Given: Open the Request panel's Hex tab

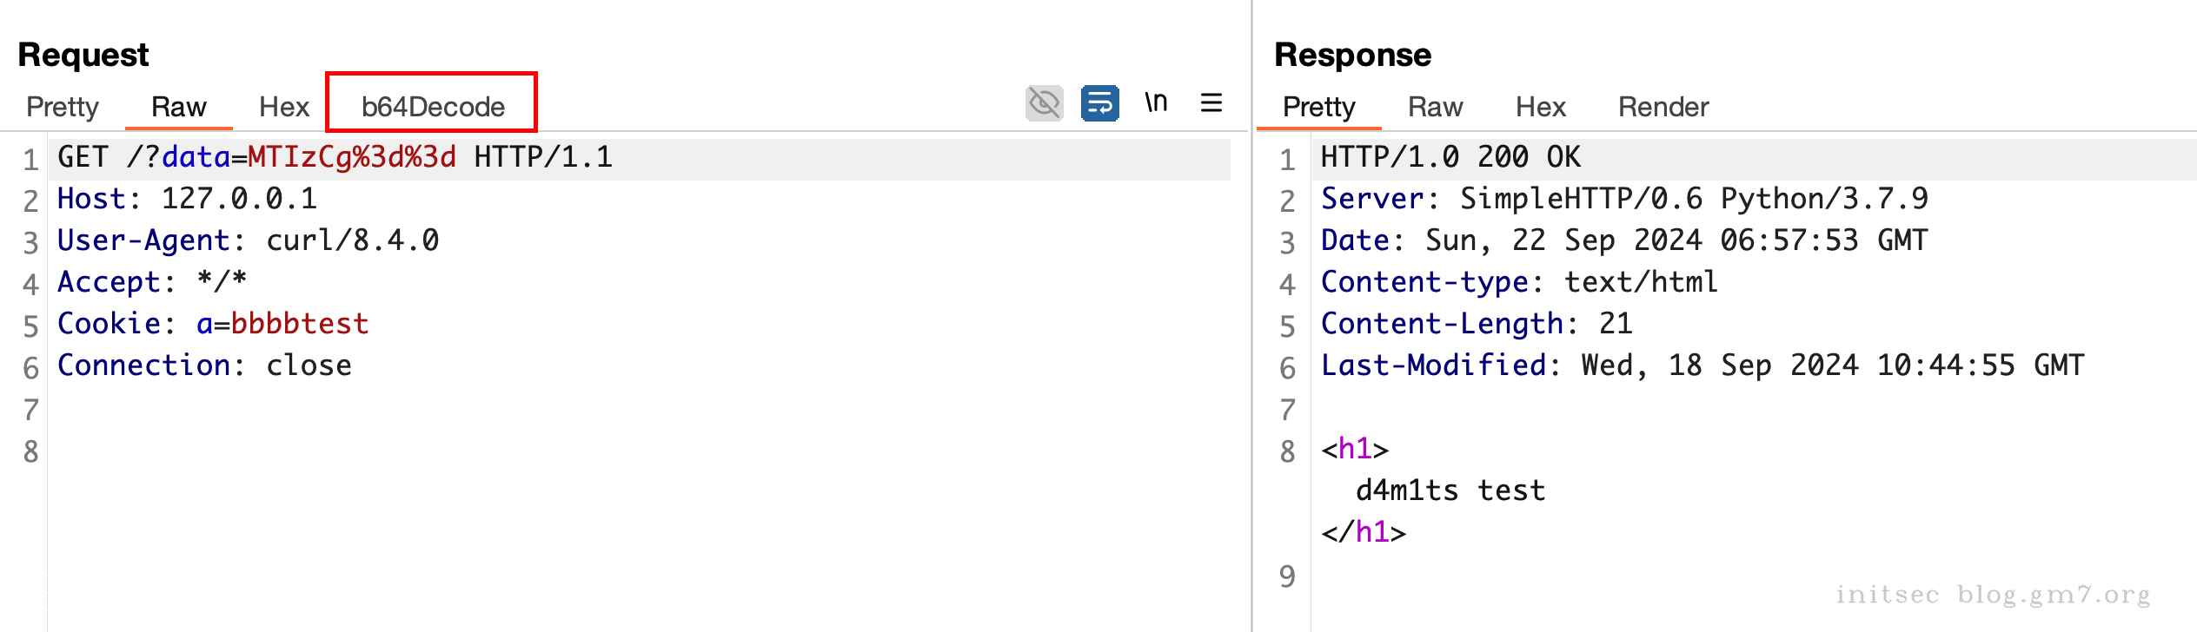Looking at the screenshot, I should [283, 107].
